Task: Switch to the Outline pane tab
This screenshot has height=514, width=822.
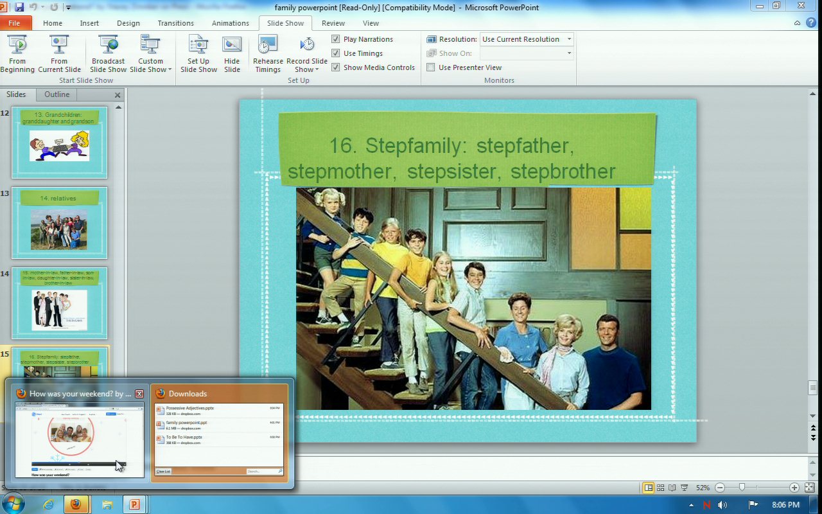Action: (x=57, y=94)
